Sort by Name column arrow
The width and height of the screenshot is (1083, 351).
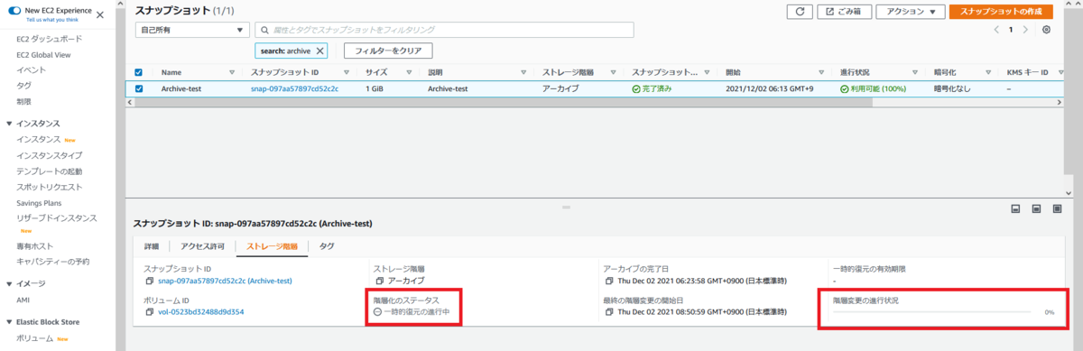pyautogui.click(x=232, y=72)
